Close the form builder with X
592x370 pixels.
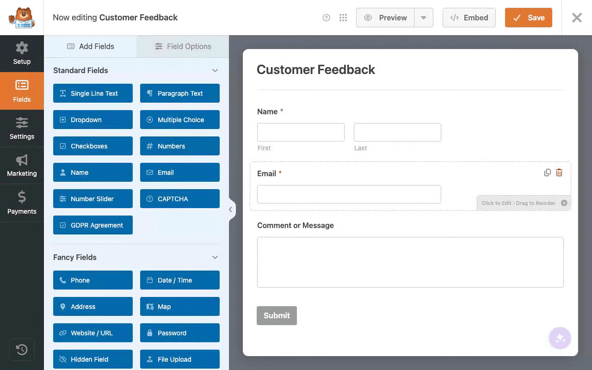[577, 18]
